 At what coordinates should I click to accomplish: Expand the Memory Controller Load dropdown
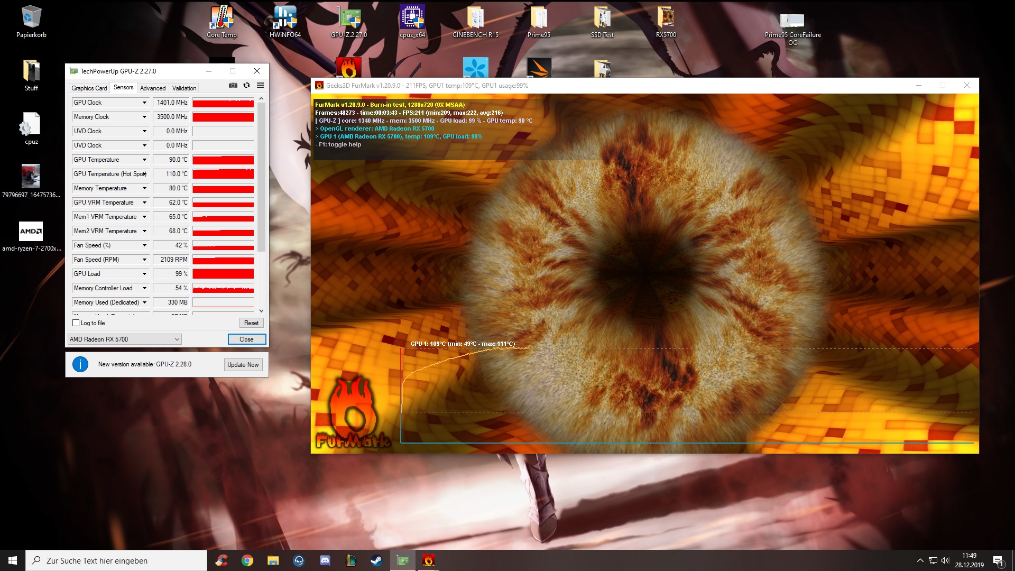[x=144, y=288]
